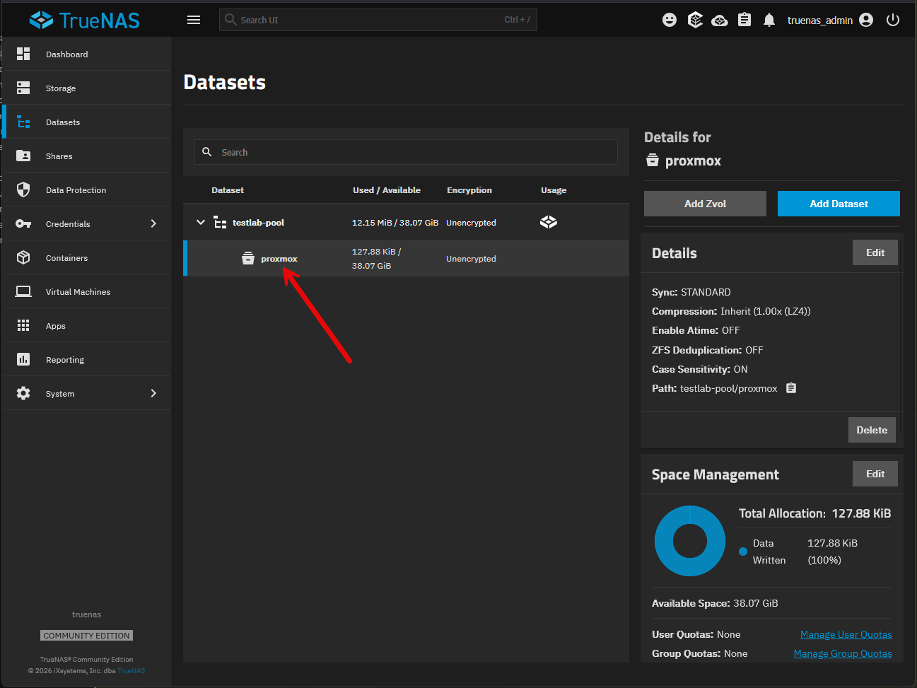The height and width of the screenshot is (688, 917).
Task: Open the Dashboard menu item
Action: 88,54
